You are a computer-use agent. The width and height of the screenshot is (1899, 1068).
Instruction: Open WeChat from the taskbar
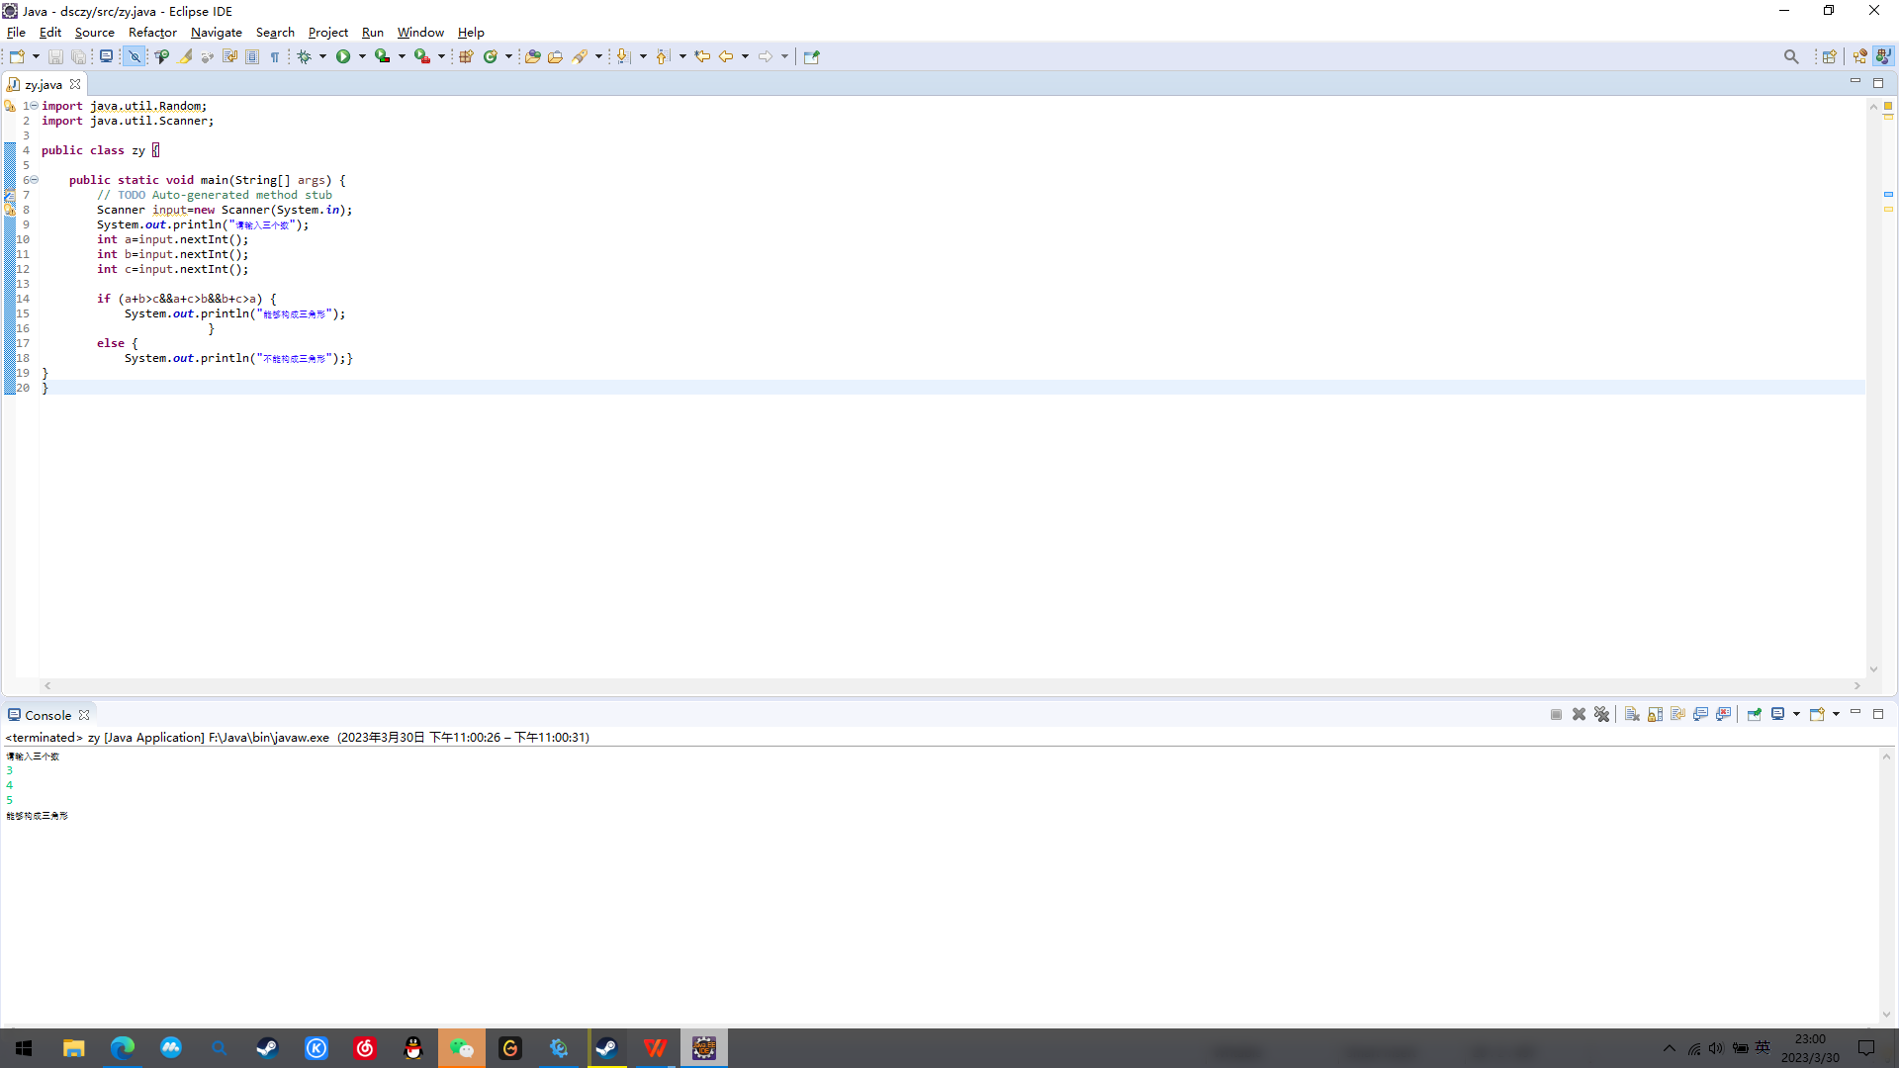click(462, 1048)
